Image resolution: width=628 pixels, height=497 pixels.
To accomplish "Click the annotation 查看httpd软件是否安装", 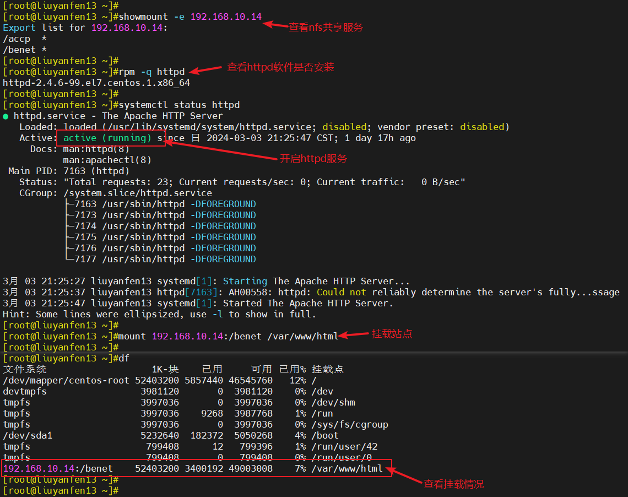I will pos(280,67).
